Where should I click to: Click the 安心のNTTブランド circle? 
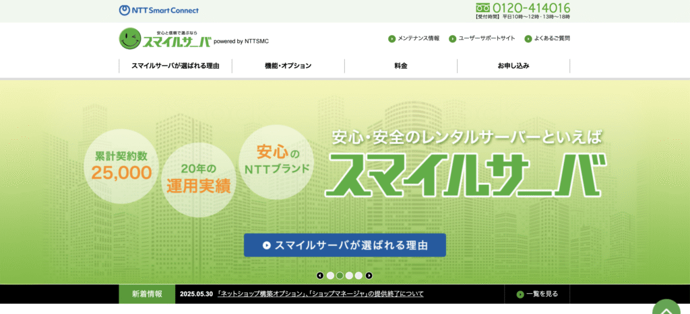point(276,162)
